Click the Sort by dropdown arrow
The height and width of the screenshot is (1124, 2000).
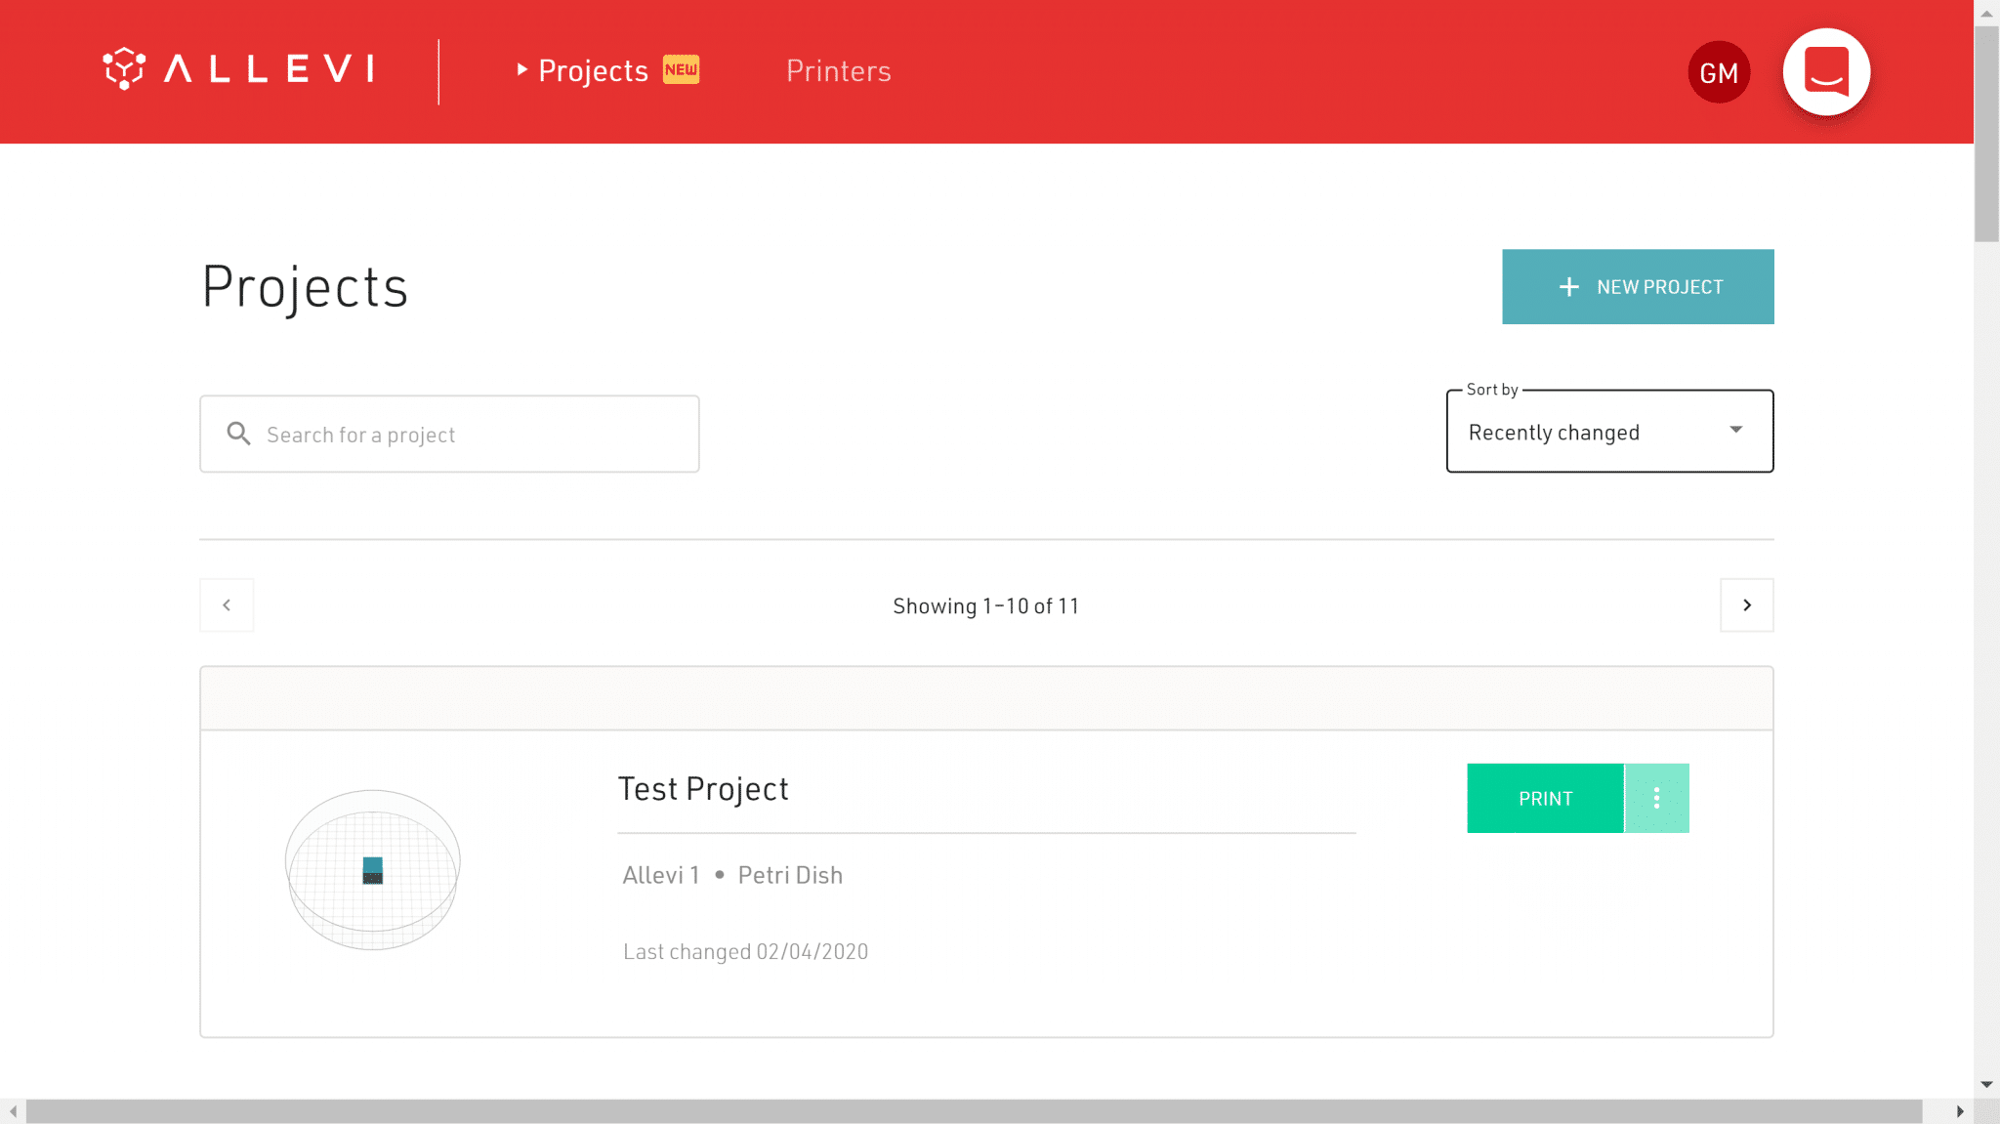click(1735, 430)
